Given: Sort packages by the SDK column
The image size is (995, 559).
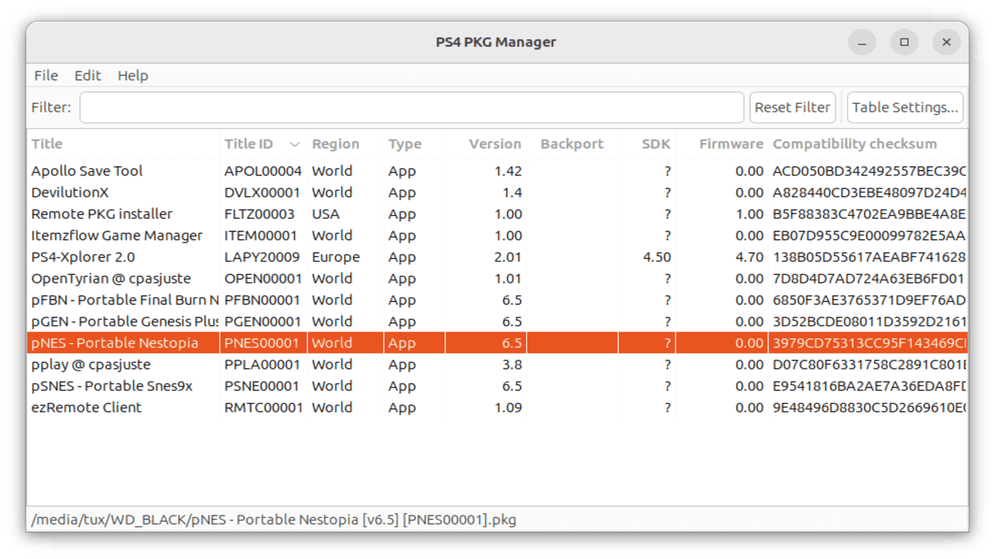Looking at the screenshot, I should [655, 144].
